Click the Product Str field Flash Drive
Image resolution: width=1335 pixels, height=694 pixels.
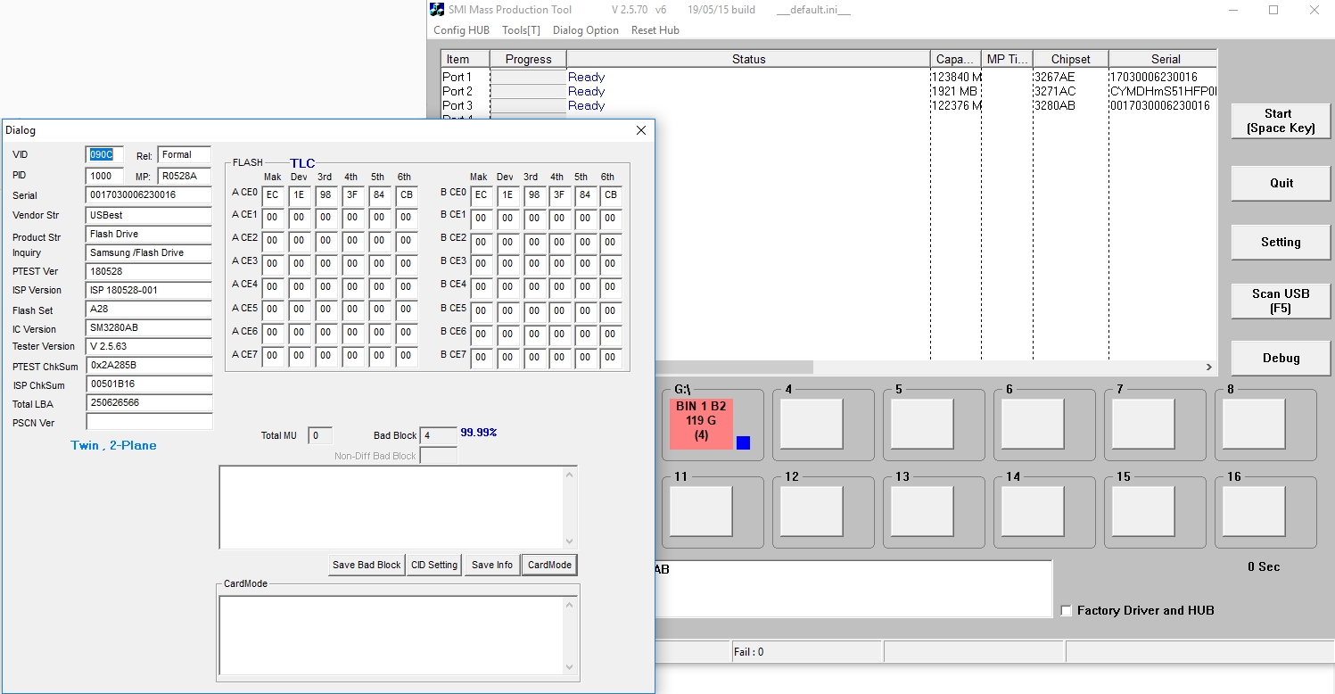tap(149, 234)
